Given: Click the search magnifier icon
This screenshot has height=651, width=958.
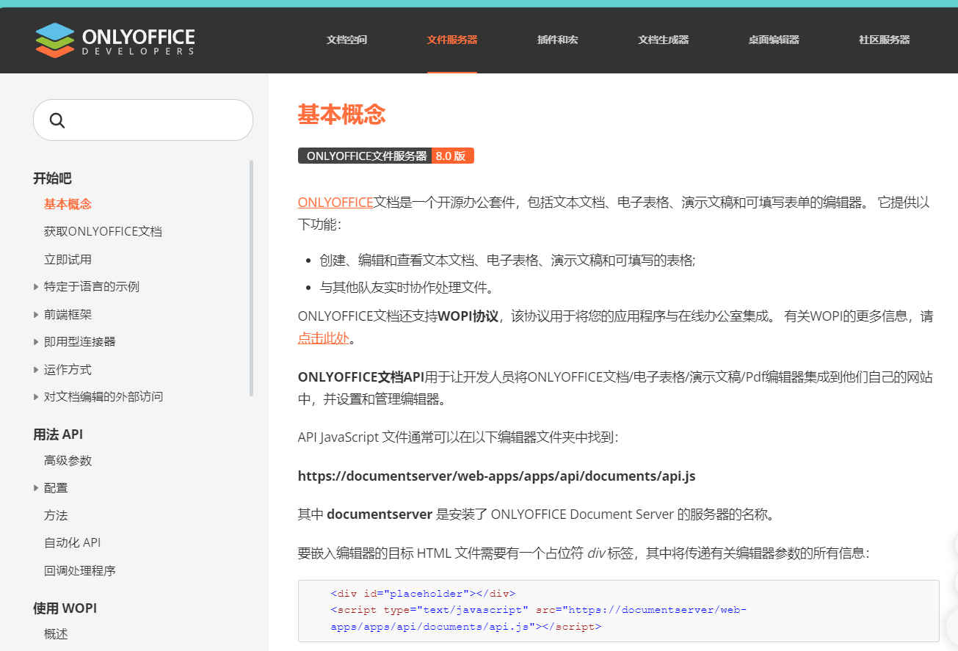Looking at the screenshot, I should pyautogui.click(x=57, y=120).
